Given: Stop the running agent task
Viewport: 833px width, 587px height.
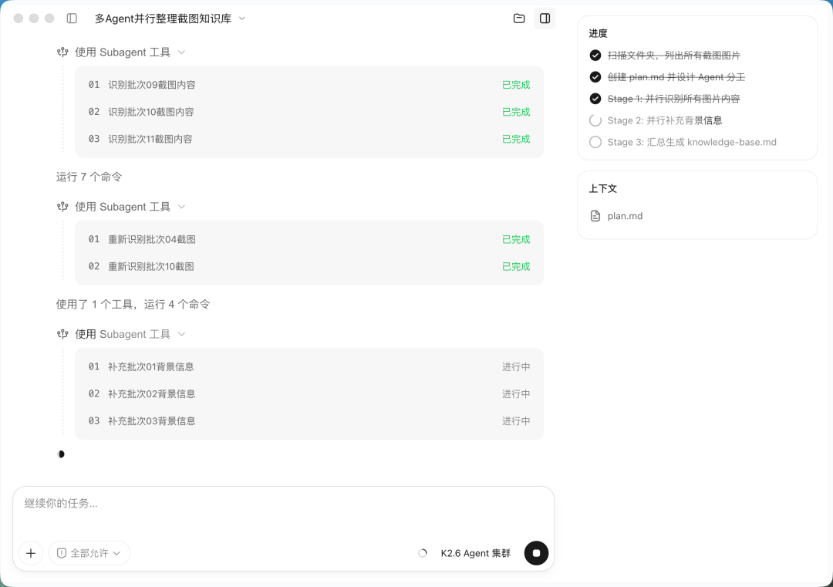Looking at the screenshot, I should (536, 553).
